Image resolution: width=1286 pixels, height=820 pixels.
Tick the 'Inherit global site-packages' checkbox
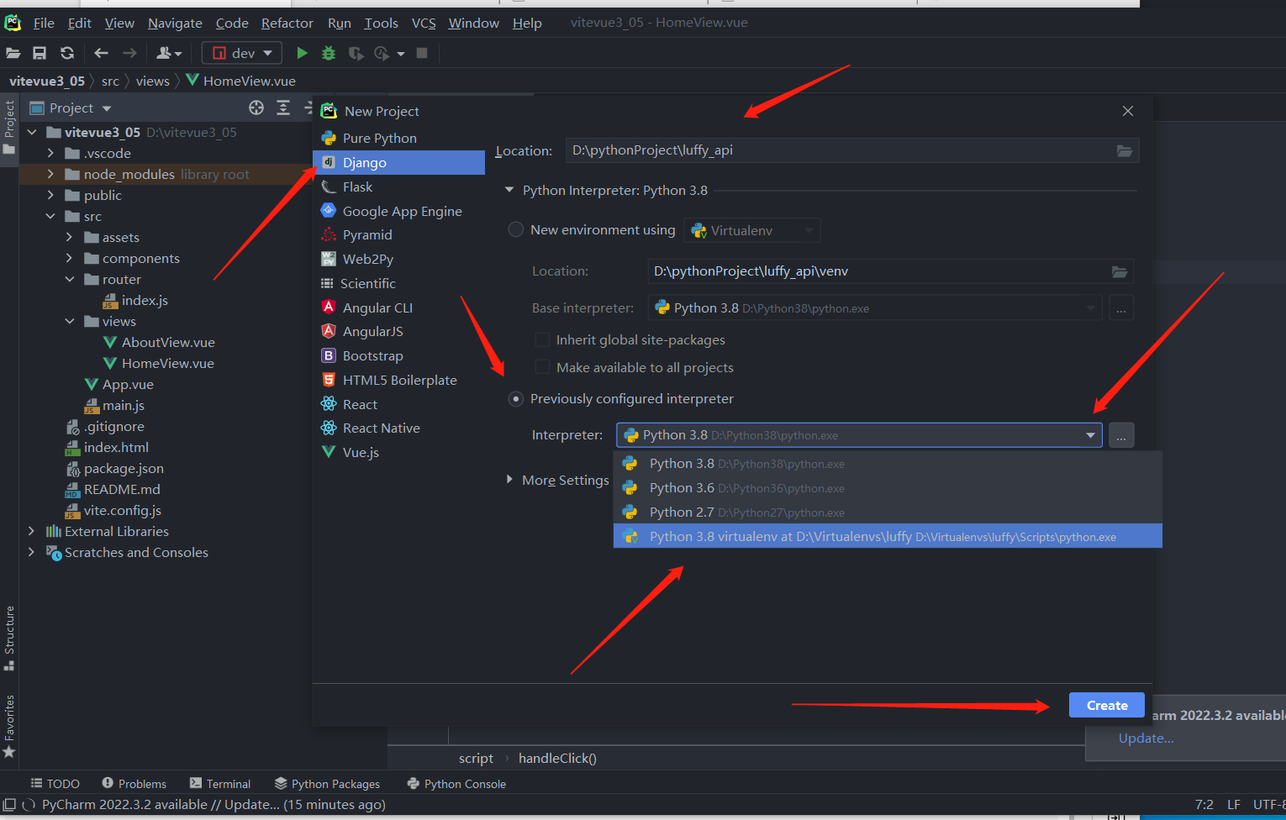pos(543,339)
